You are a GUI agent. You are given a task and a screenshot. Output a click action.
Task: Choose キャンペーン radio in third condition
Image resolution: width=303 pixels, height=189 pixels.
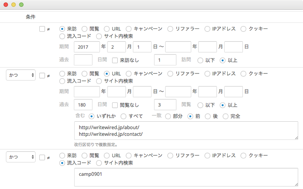pos(129,155)
